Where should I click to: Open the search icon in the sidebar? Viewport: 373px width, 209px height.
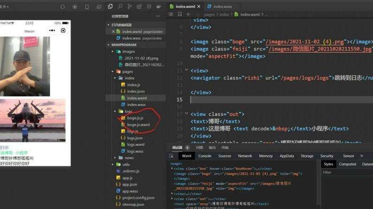pyautogui.click(x=120, y=7)
